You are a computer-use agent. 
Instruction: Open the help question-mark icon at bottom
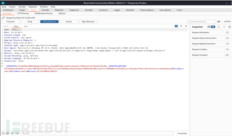[x=3, y=133]
